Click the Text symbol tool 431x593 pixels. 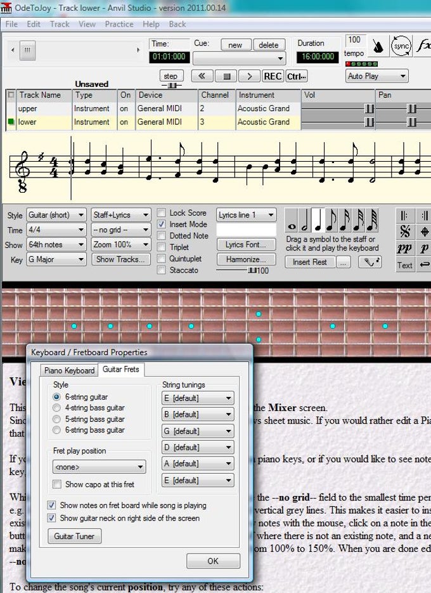click(x=404, y=265)
